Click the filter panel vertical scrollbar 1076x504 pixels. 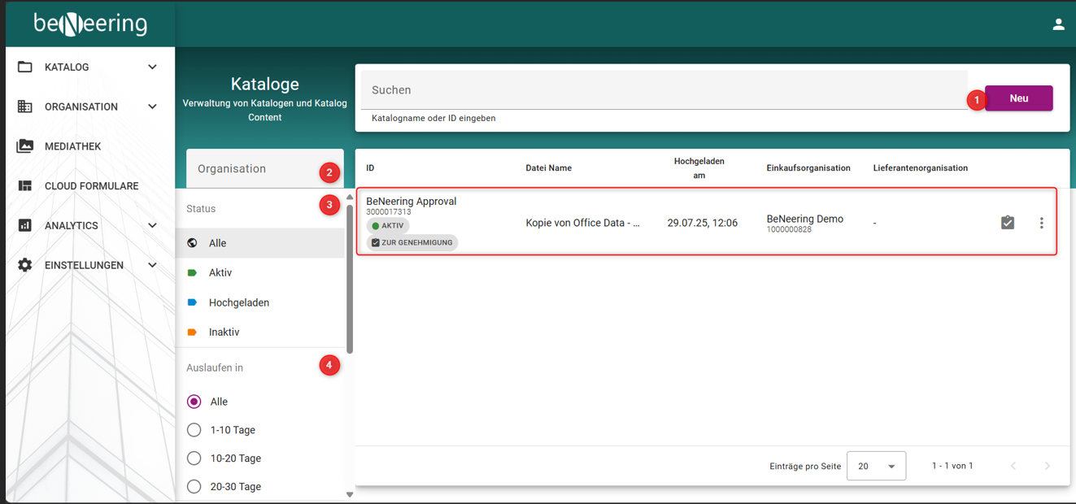click(350, 276)
